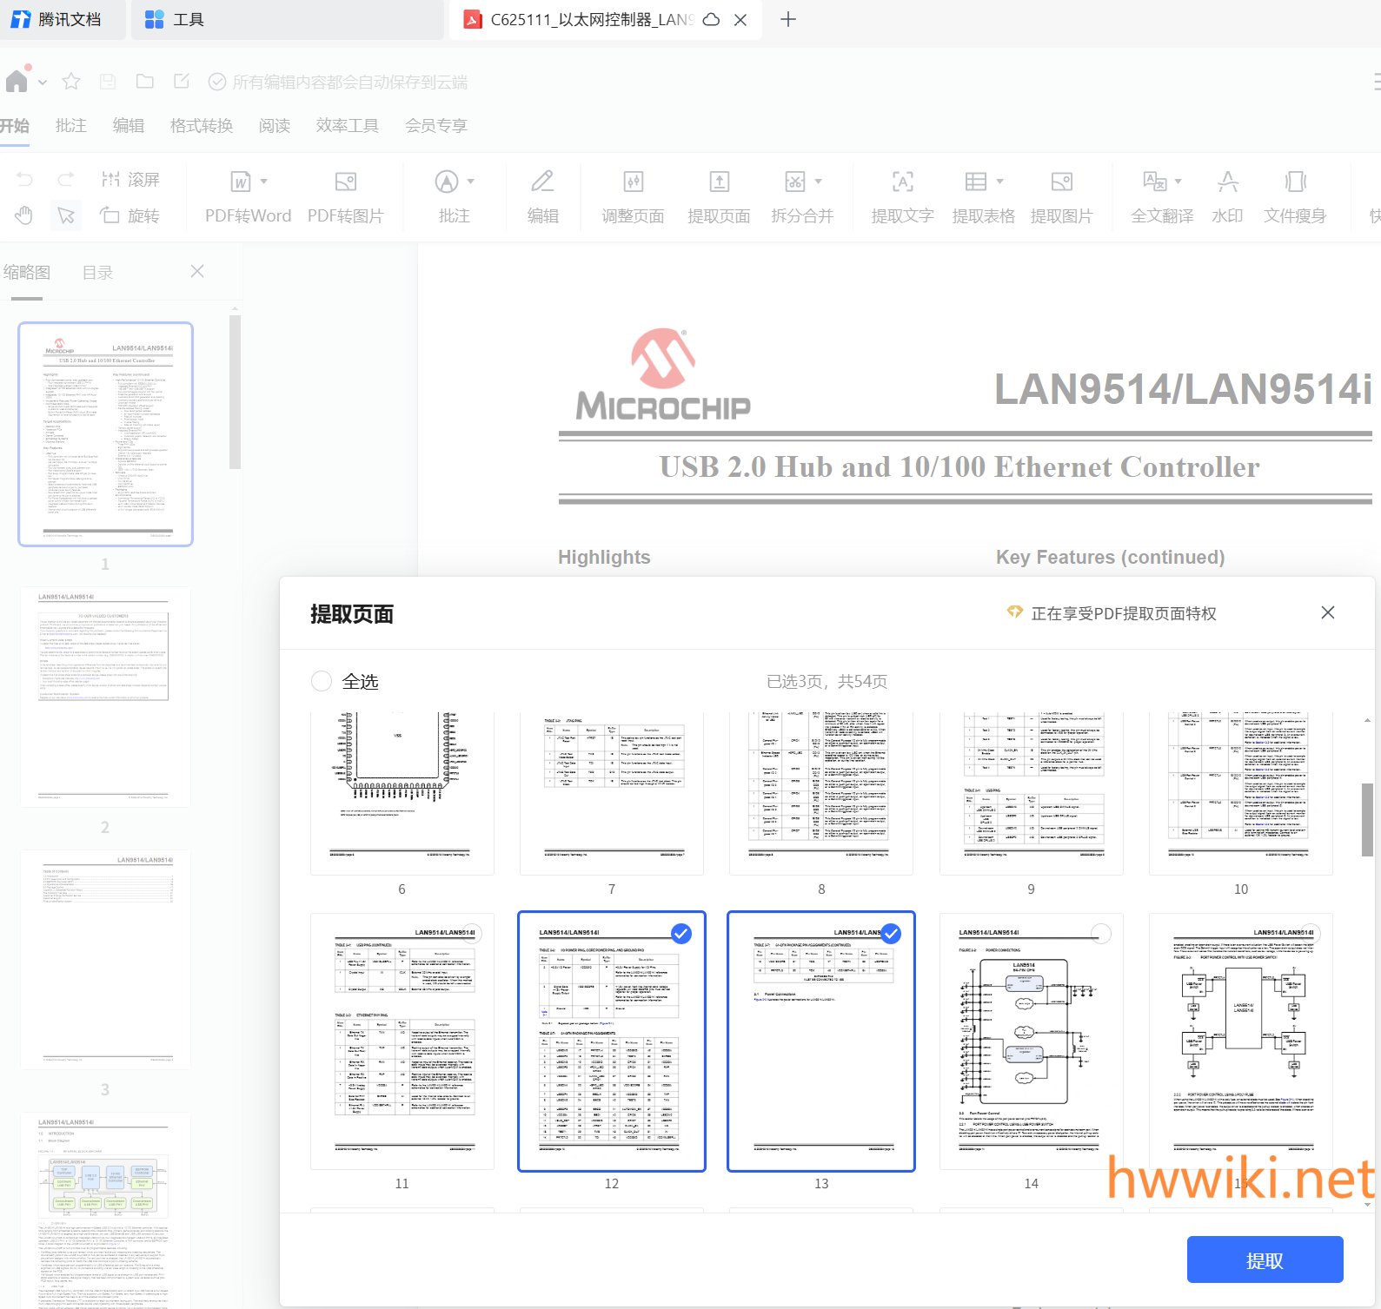Click the dialog page list scrollbar
The image size is (1381, 1309).
click(x=1367, y=819)
